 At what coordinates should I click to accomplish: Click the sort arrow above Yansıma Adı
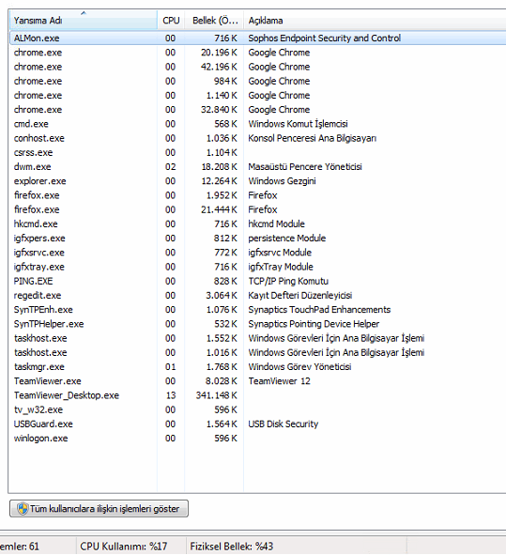coord(84,13)
